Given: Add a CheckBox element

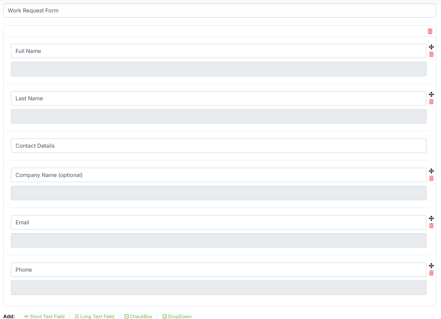Looking at the screenshot, I should coord(138,316).
